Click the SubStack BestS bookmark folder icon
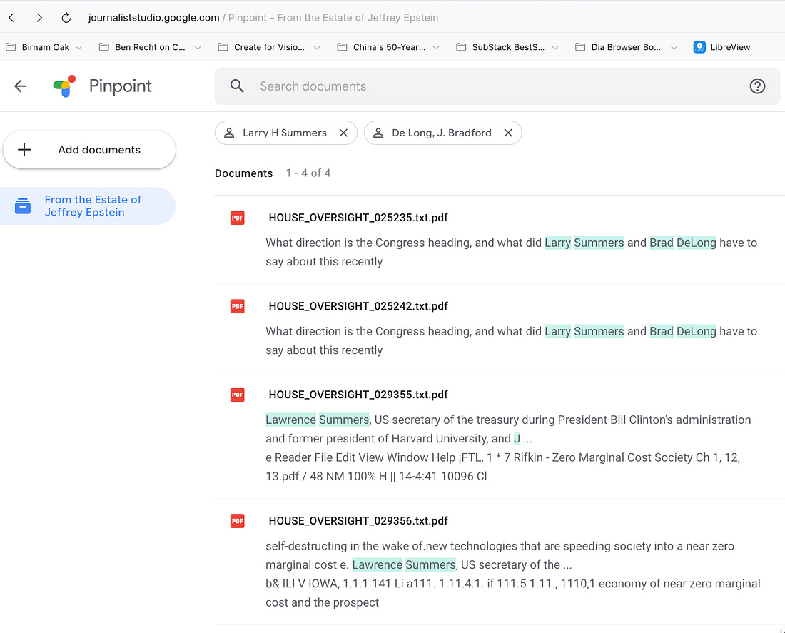785x633 pixels. (461, 47)
